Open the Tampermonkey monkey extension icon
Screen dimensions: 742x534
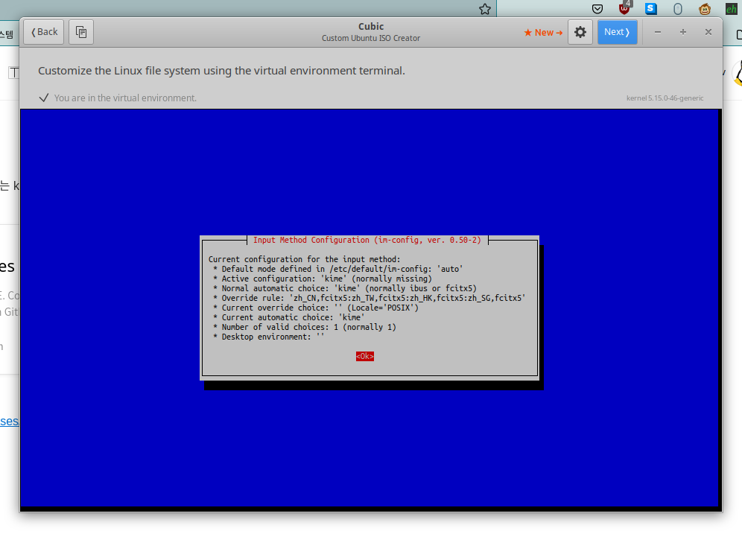coord(705,9)
